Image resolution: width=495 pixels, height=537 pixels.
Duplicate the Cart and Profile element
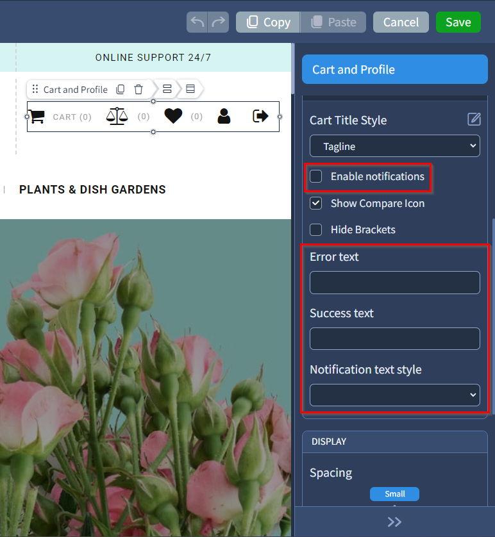click(x=121, y=89)
